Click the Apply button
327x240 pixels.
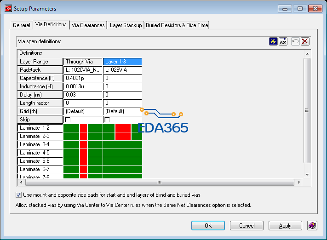[x=285, y=226]
